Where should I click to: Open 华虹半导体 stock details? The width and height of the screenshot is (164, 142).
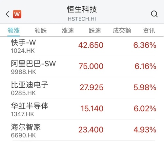coord(82,109)
